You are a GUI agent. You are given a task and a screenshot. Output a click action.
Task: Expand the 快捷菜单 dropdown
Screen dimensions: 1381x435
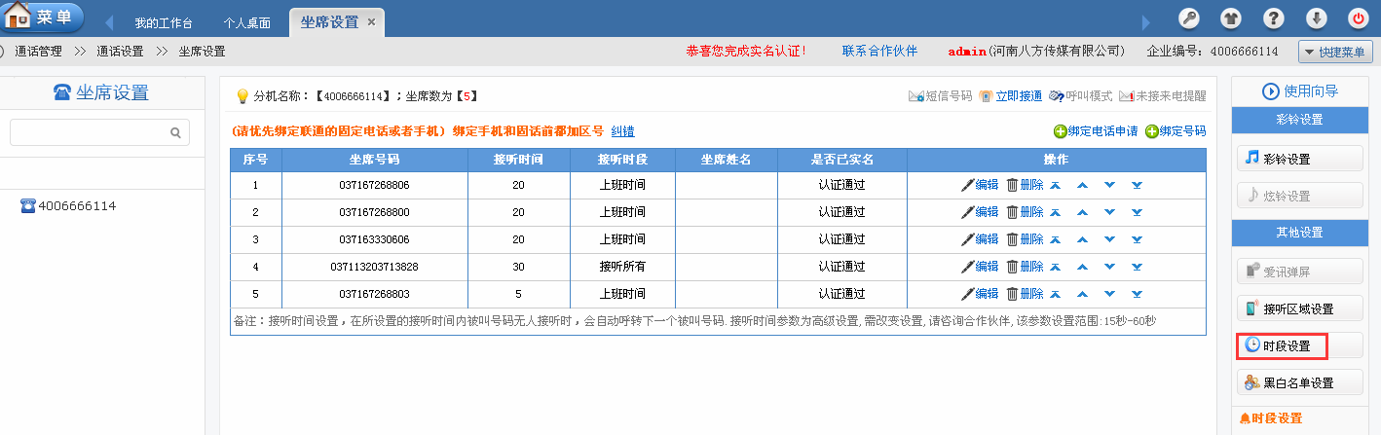pos(1335,52)
